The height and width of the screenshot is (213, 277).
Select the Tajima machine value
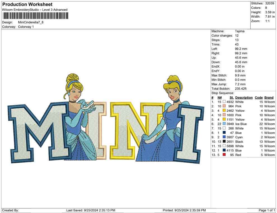pos(240,31)
